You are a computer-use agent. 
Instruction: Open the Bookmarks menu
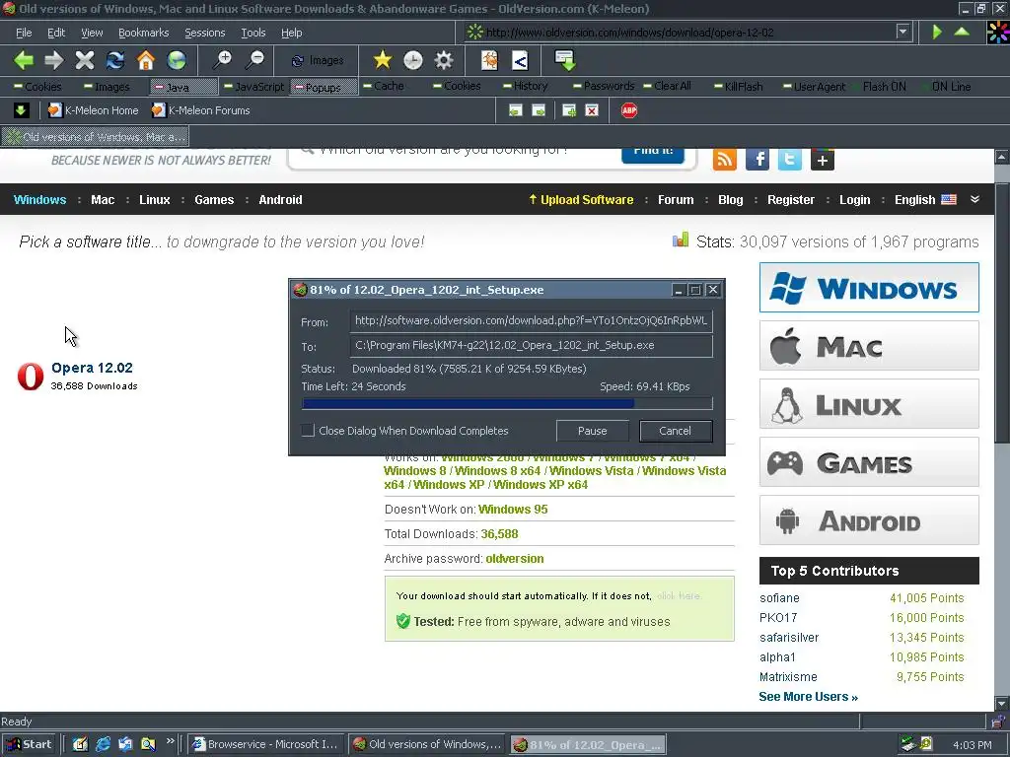[x=144, y=33]
